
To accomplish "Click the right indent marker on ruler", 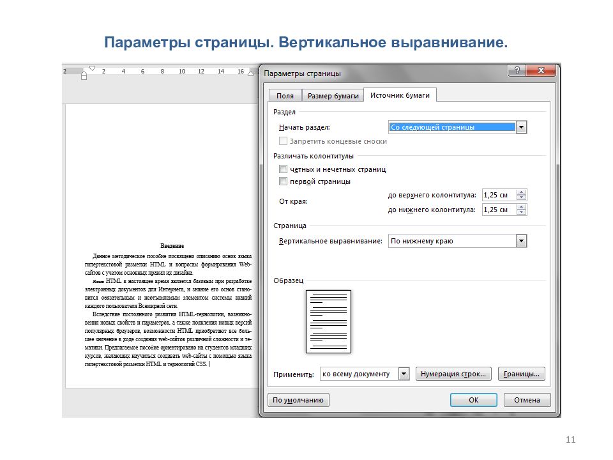I will [x=250, y=73].
